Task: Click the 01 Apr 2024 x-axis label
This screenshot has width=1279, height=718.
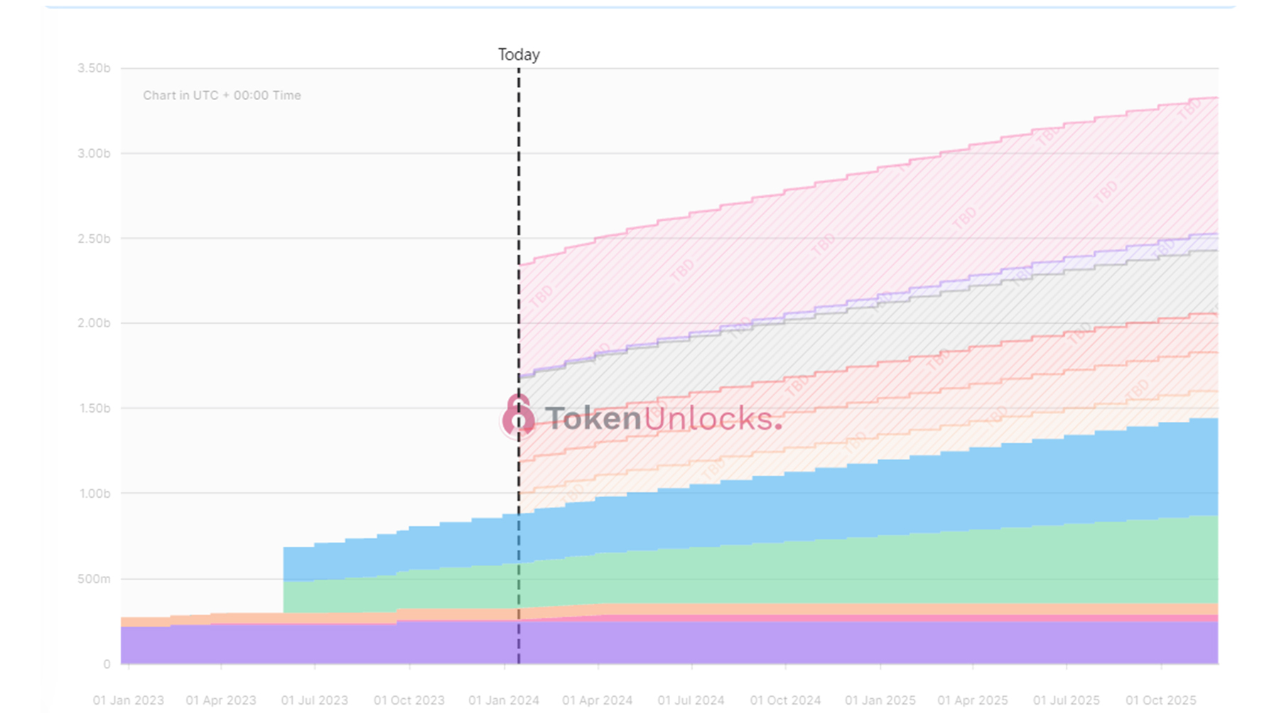Action: coord(598,700)
